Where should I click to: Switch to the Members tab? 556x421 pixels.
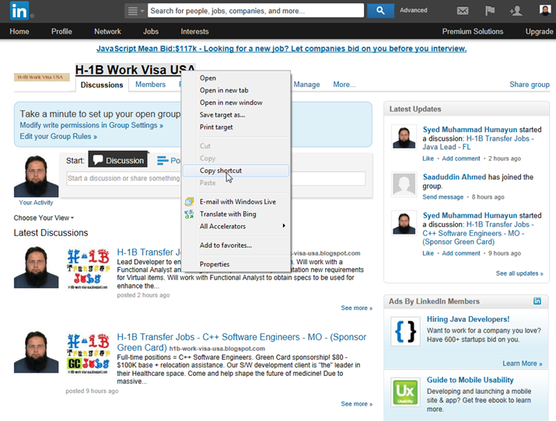point(150,85)
